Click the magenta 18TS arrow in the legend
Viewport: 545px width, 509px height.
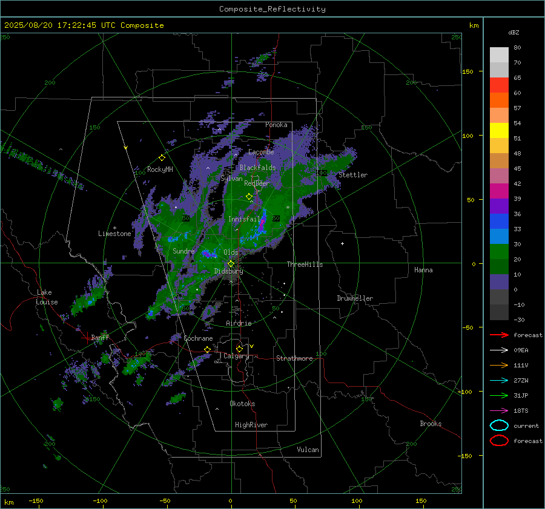click(x=499, y=411)
